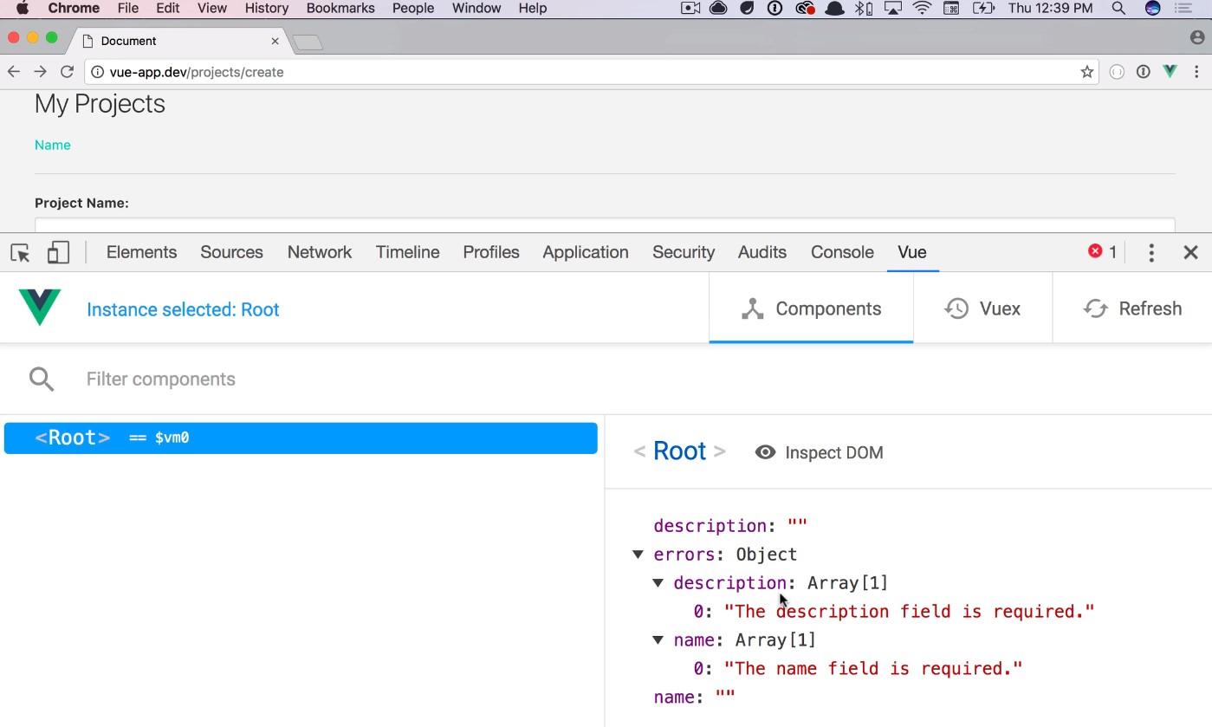Click the Vue logo in the DevTools panel
The width and height of the screenshot is (1212, 727).
point(40,308)
